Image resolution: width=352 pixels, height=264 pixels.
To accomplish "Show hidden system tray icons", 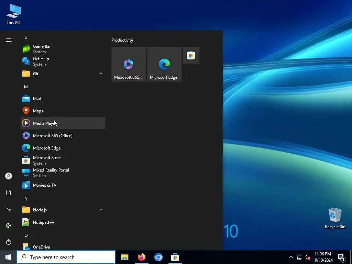I will 291,257.
